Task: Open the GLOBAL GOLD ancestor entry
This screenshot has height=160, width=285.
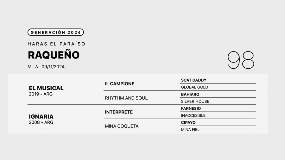Action: pyautogui.click(x=194, y=87)
